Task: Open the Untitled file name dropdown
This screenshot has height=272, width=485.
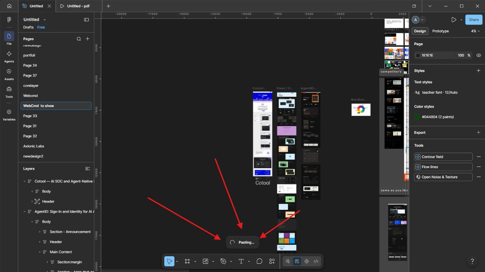Action: point(44,19)
